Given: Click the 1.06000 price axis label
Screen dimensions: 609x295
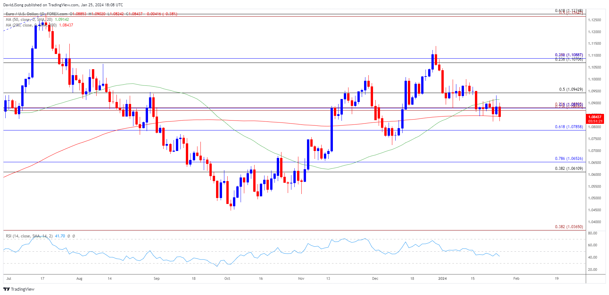Looking at the screenshot, I should [x=594, y=175].
